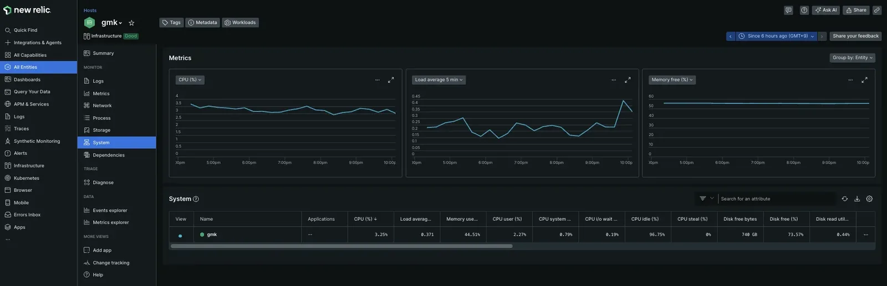Open Dashboards in left navigation
This screenshot has height=286, width=887.
pyautogui.click(x=27, y=80)
